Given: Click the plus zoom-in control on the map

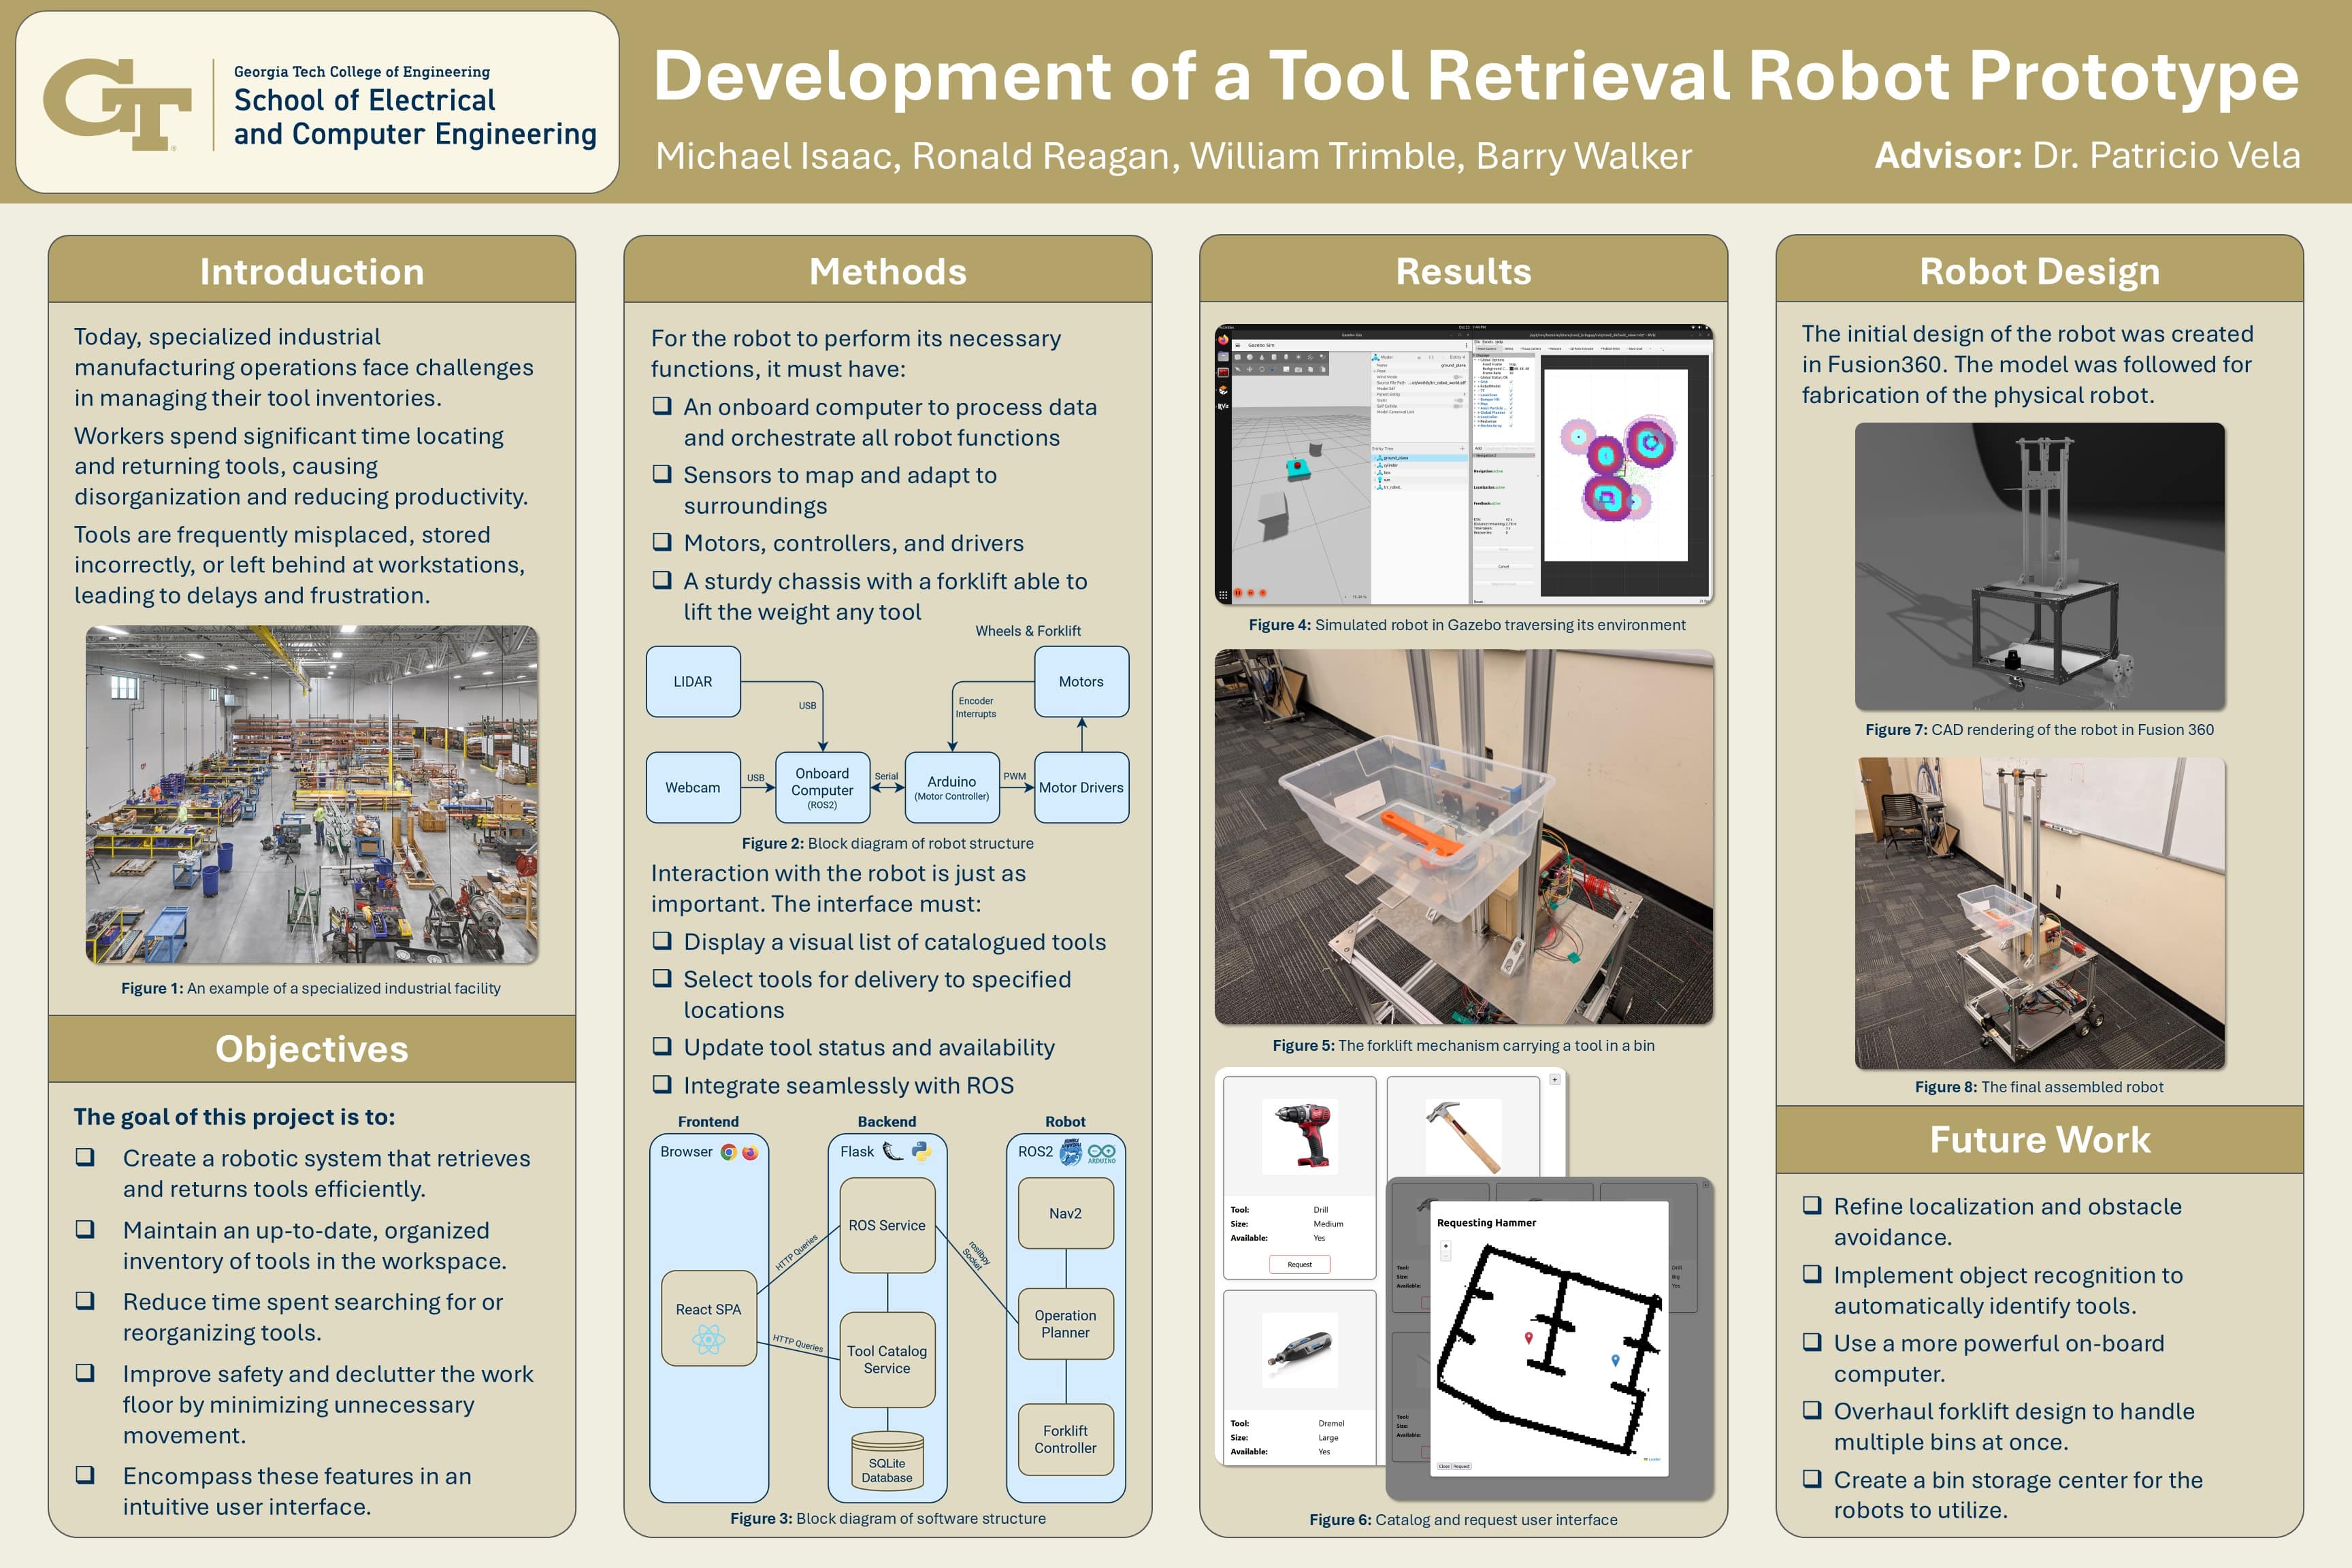Looking at the screenshot, I should pyautogui.click(x=1446, y=1246).
